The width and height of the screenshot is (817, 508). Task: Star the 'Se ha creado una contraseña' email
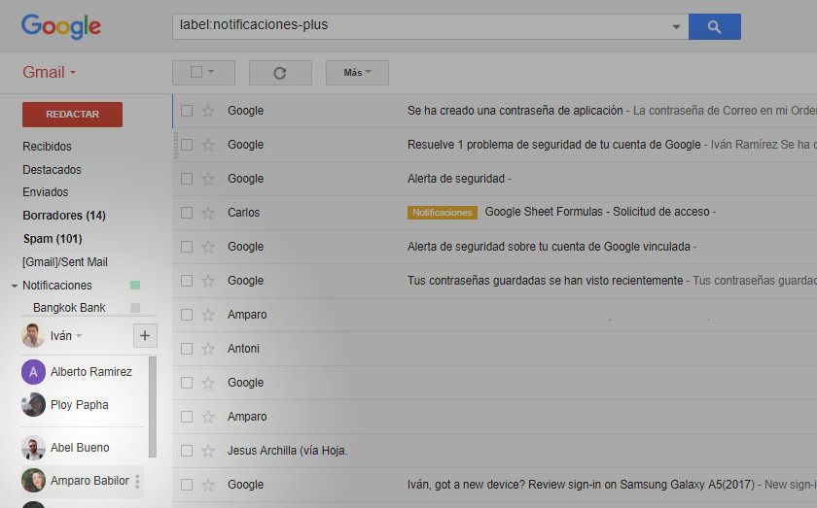[x=208, y=111]
